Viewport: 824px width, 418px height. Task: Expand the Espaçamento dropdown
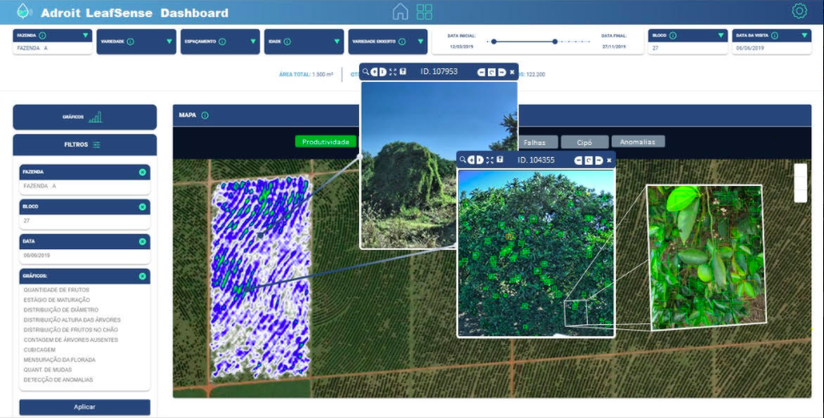[x=253, y=42]
